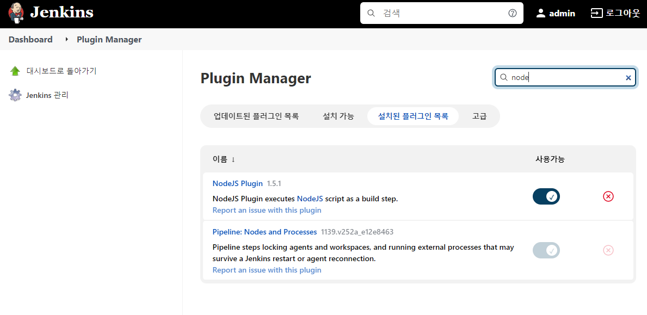Select 설치된 플러그인 목록 tab
Image resolution: width=647 pixels, height=315 pixels.
click(413, 116)
